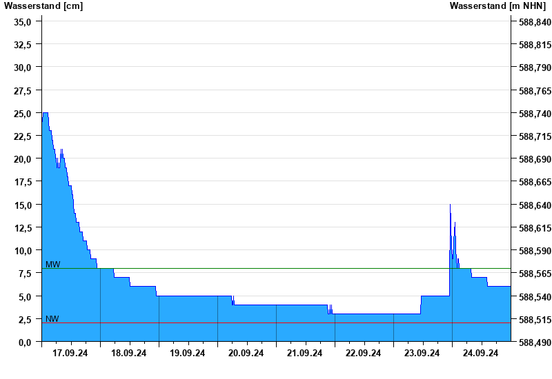Image resolution: width=552 pixels, height=379 pixels.
Task: Click the 25,0 left axis label
Action: point(23,114)
